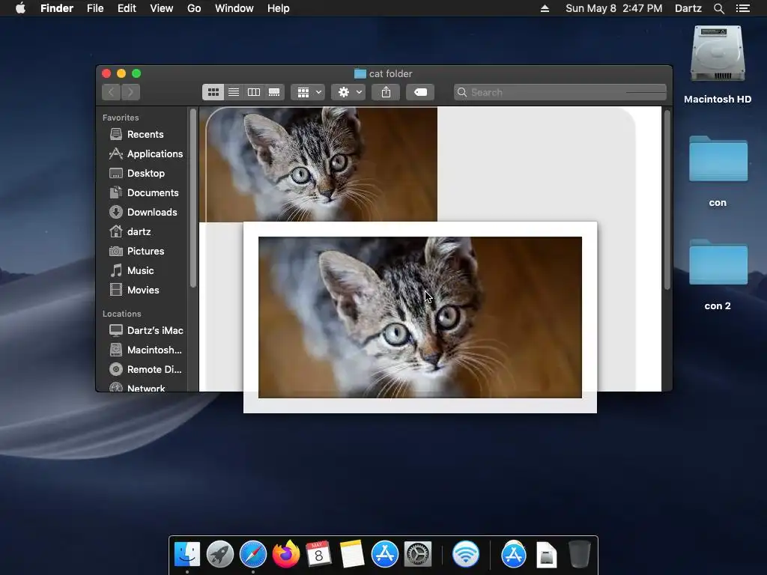The image size is (767, 575).
Task: Open the gear Action menu
Action: pos(348,92)
